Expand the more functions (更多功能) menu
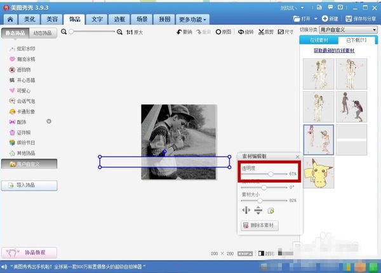The image size is (381, 273). [x=193, y=19]
